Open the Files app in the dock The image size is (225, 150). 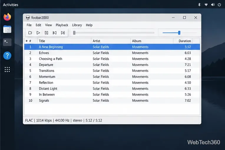pyautogui.click(x=7, y=29)
